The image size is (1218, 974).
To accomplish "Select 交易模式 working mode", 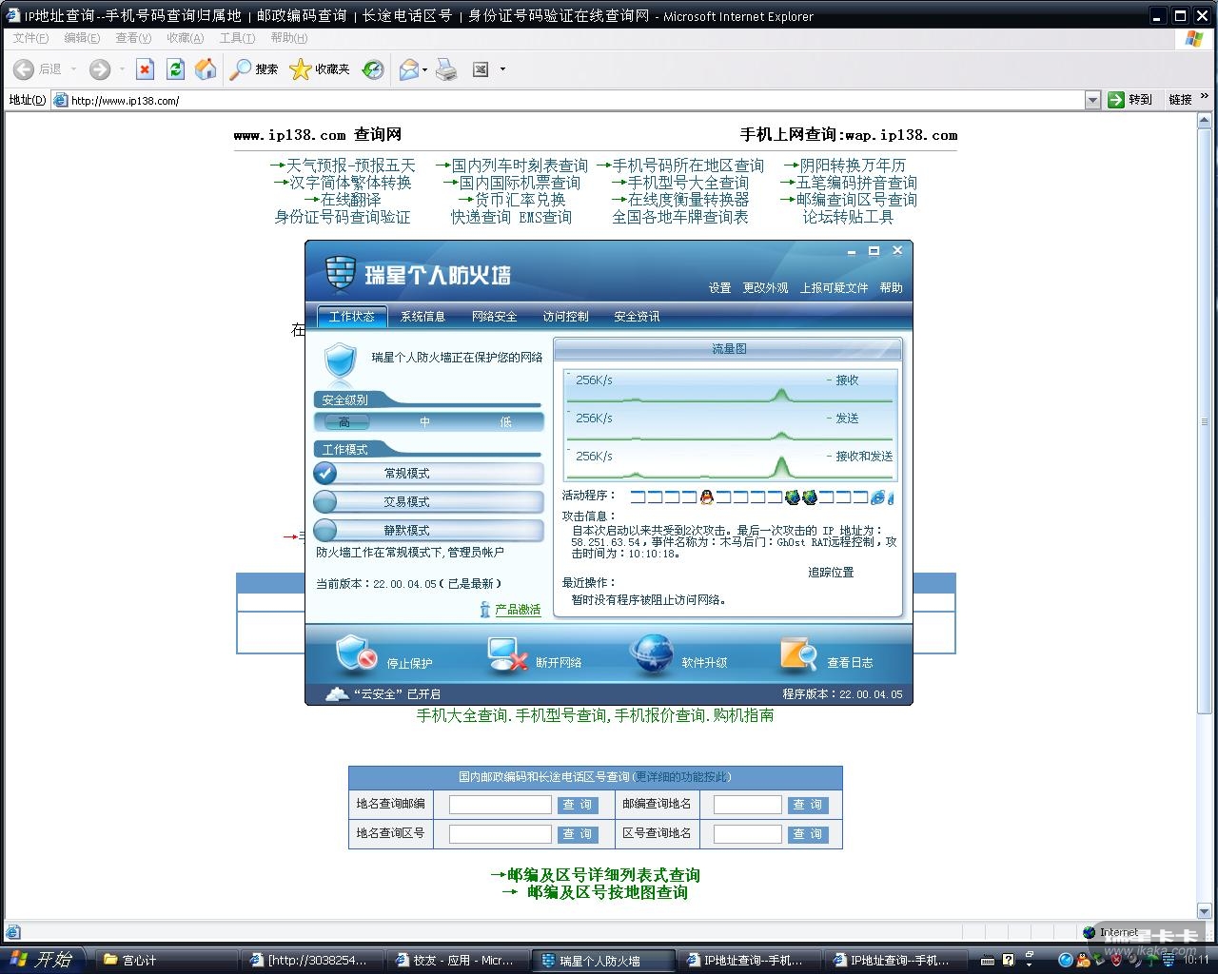I will [428, 501].
